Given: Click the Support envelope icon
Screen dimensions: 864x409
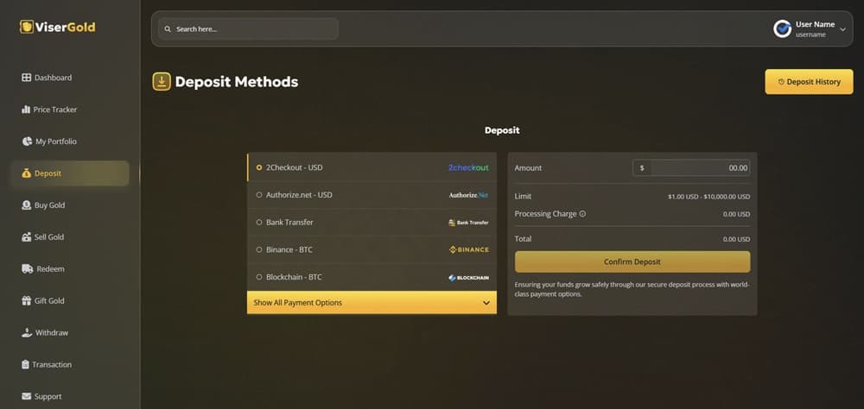Looking at the screenshot, I should click(x=27, y=396).
